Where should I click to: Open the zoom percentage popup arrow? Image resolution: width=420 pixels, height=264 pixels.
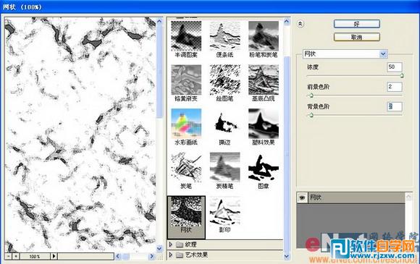[54, 256]
